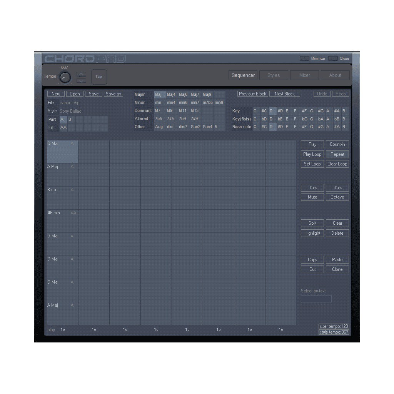
Task: Tap the Tap tempo button
Action: tap(99, 77)
